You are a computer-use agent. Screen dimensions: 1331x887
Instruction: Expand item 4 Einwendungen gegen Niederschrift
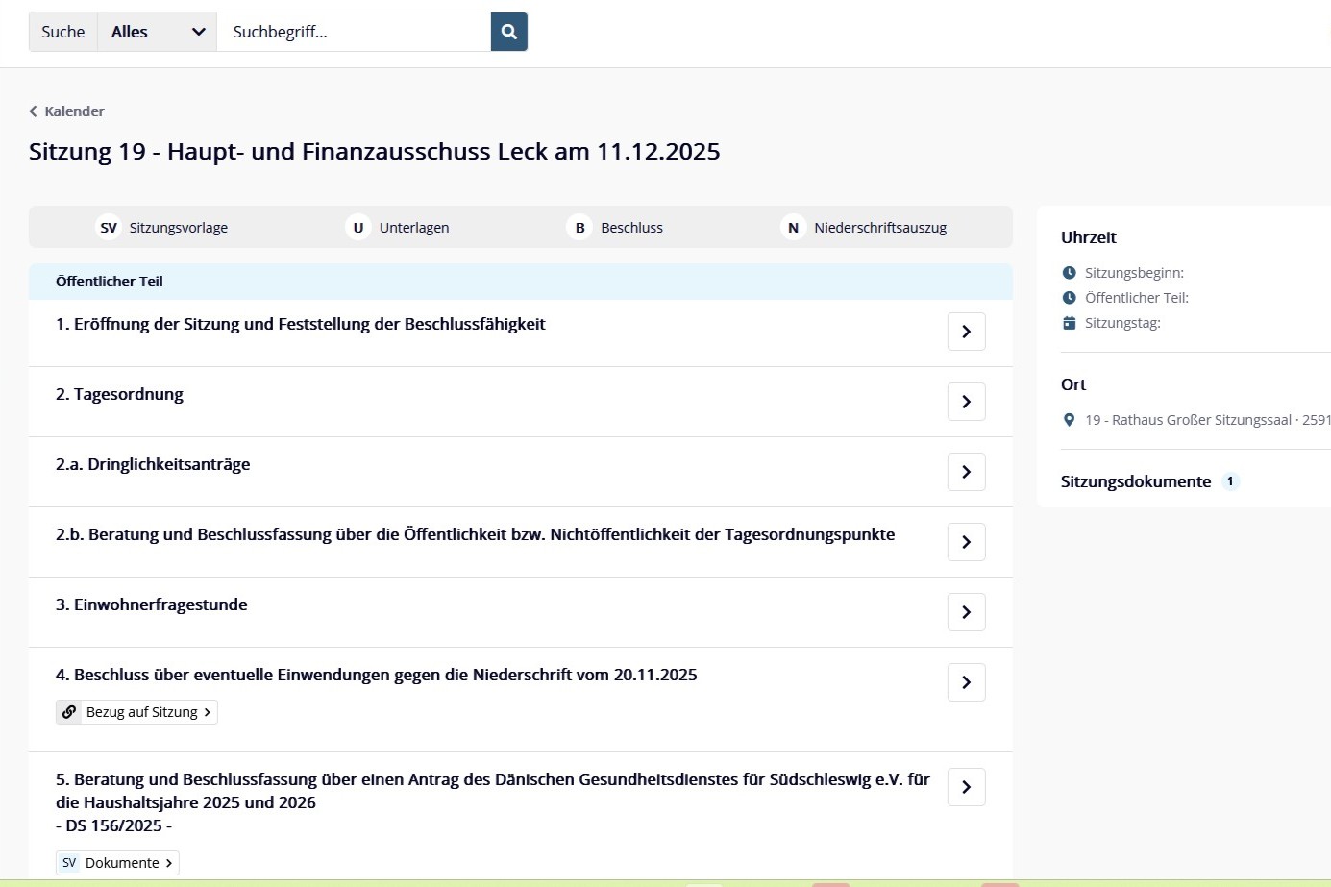[966, 682]
